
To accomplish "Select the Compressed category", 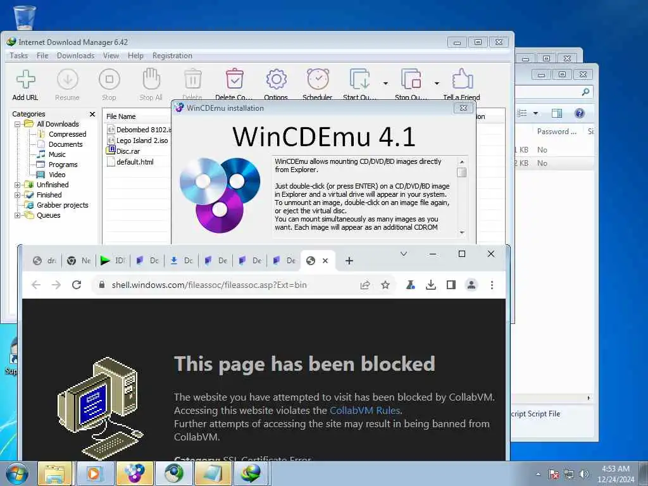I will (67, 134).
